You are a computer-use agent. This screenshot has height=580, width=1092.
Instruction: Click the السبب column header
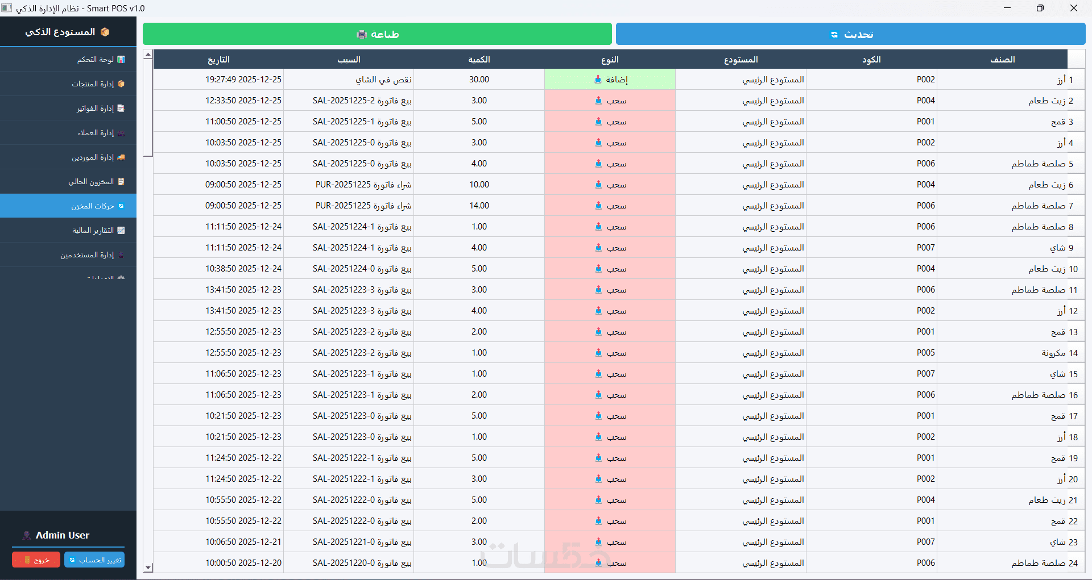[x=349, y=60]
